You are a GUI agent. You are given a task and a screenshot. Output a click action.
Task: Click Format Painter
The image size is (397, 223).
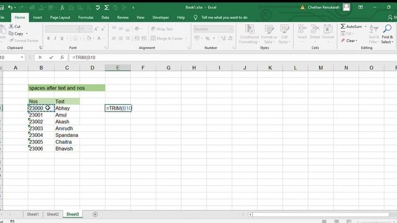pos(24,40)
